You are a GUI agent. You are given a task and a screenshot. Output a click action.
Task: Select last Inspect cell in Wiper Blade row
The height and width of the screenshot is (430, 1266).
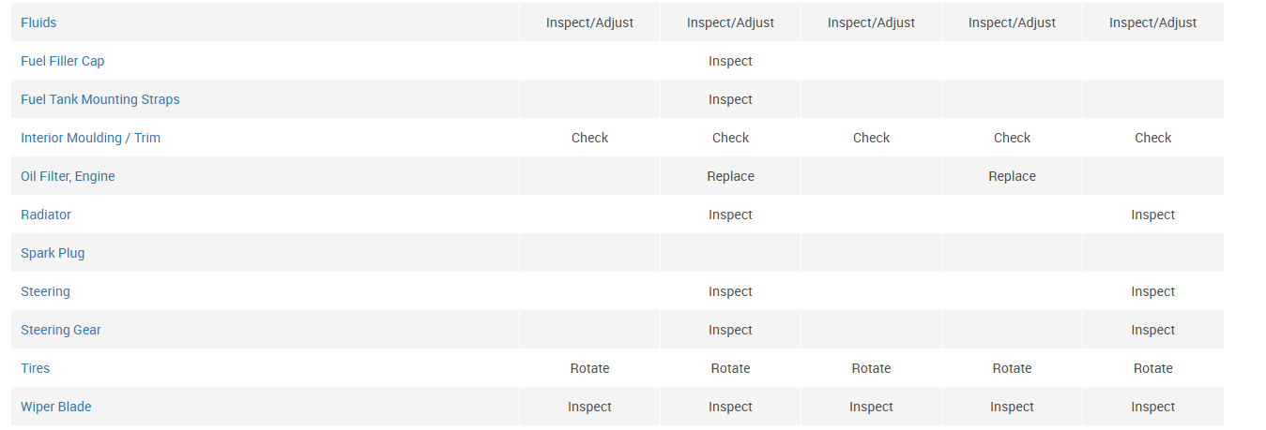pos(1152,407)
